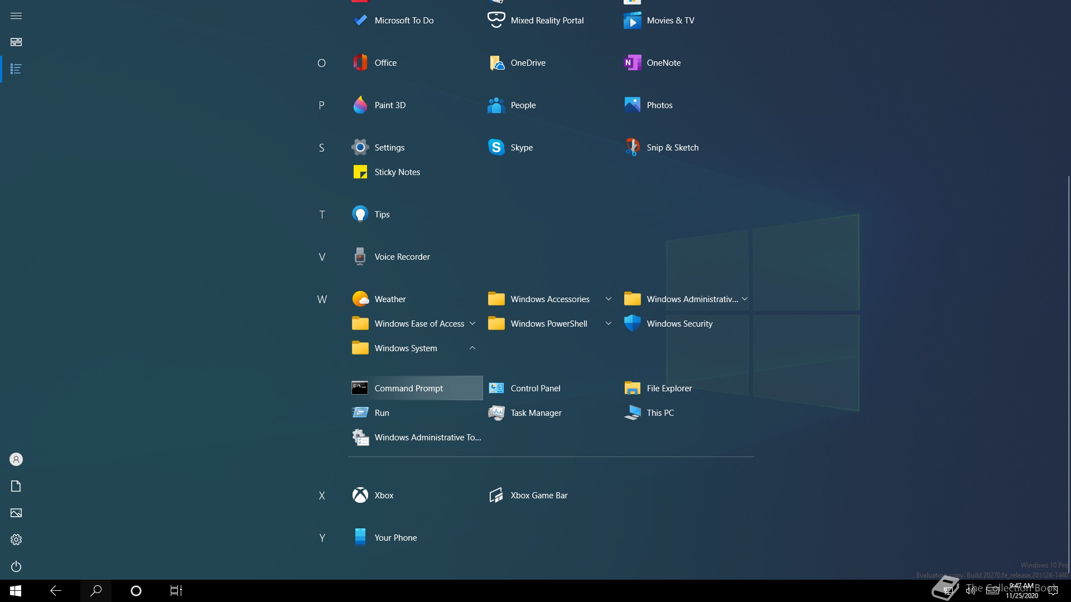This screenshot has width=1071, height=602.
Task: Switch to Pinned tiles view
Action: point(16,42)
